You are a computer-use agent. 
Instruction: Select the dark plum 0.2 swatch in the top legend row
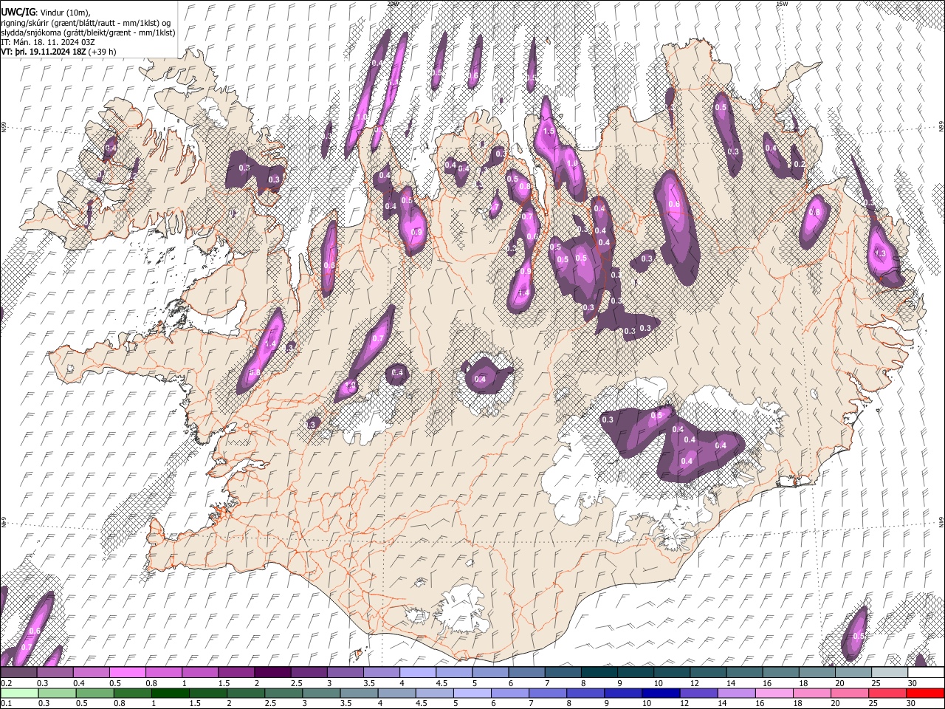[18, 673]
